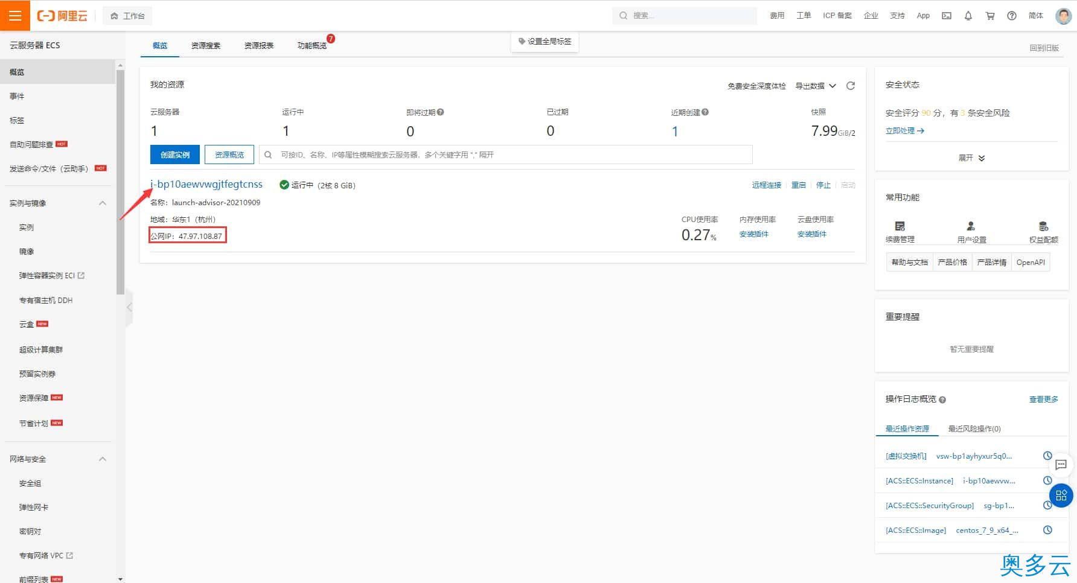Collapse the 实例与镜像 sidebar section
Image resolution: width=1077 pixels, height=583 pixels.
point(103,203)
